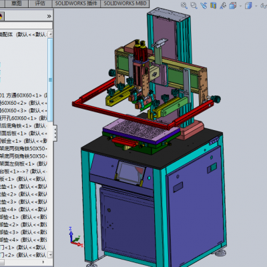This screenshot has width=267, height=267.
Task: Click the tree vertical scrollbar thumb
Action: point(51,79)
